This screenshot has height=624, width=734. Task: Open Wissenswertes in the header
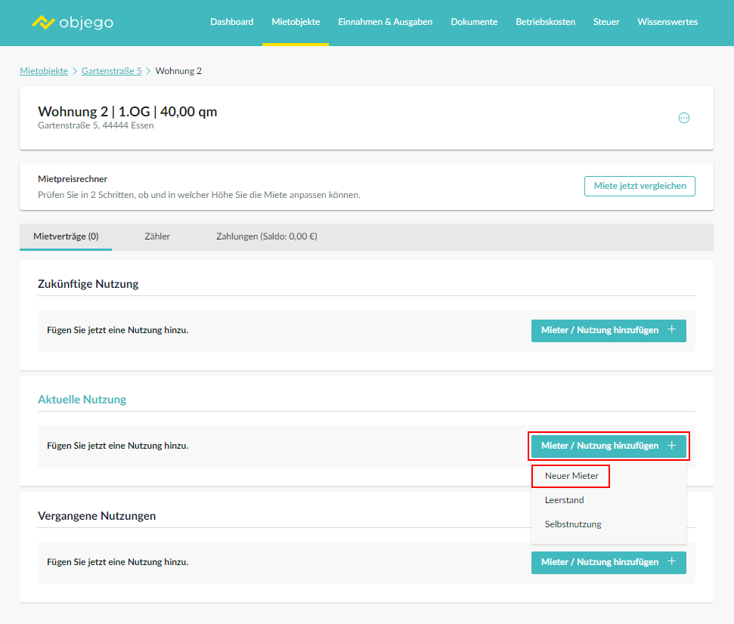[x=667, y=22]
